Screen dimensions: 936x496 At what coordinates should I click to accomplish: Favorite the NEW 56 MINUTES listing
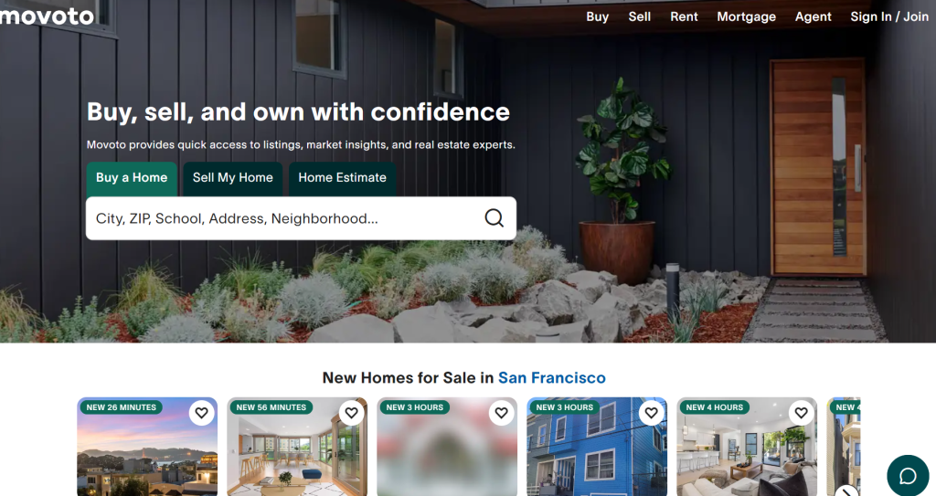352,413
